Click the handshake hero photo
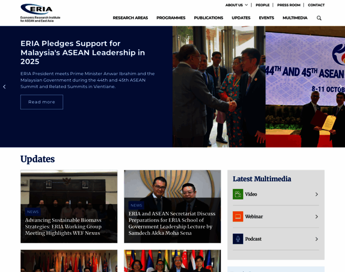 pos(219,87)
